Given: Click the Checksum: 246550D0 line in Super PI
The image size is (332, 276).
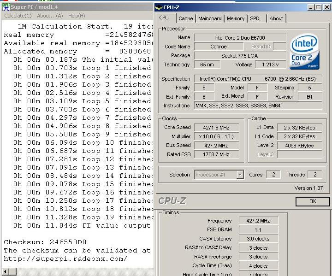Looking at the screenshot, I should tap(45, 242).
